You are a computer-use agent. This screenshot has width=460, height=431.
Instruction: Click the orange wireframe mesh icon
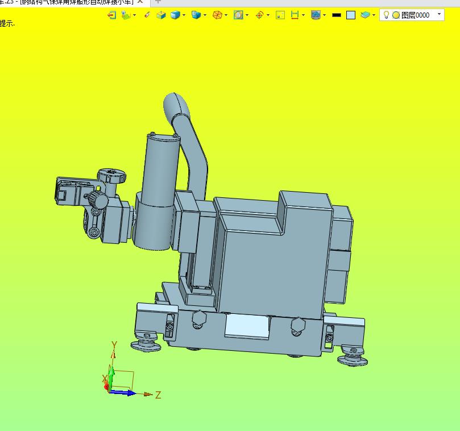pos(217,15)
